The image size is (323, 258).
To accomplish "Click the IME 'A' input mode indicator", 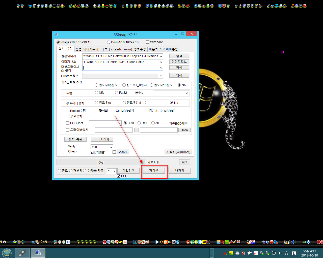I will pos(287,253).
